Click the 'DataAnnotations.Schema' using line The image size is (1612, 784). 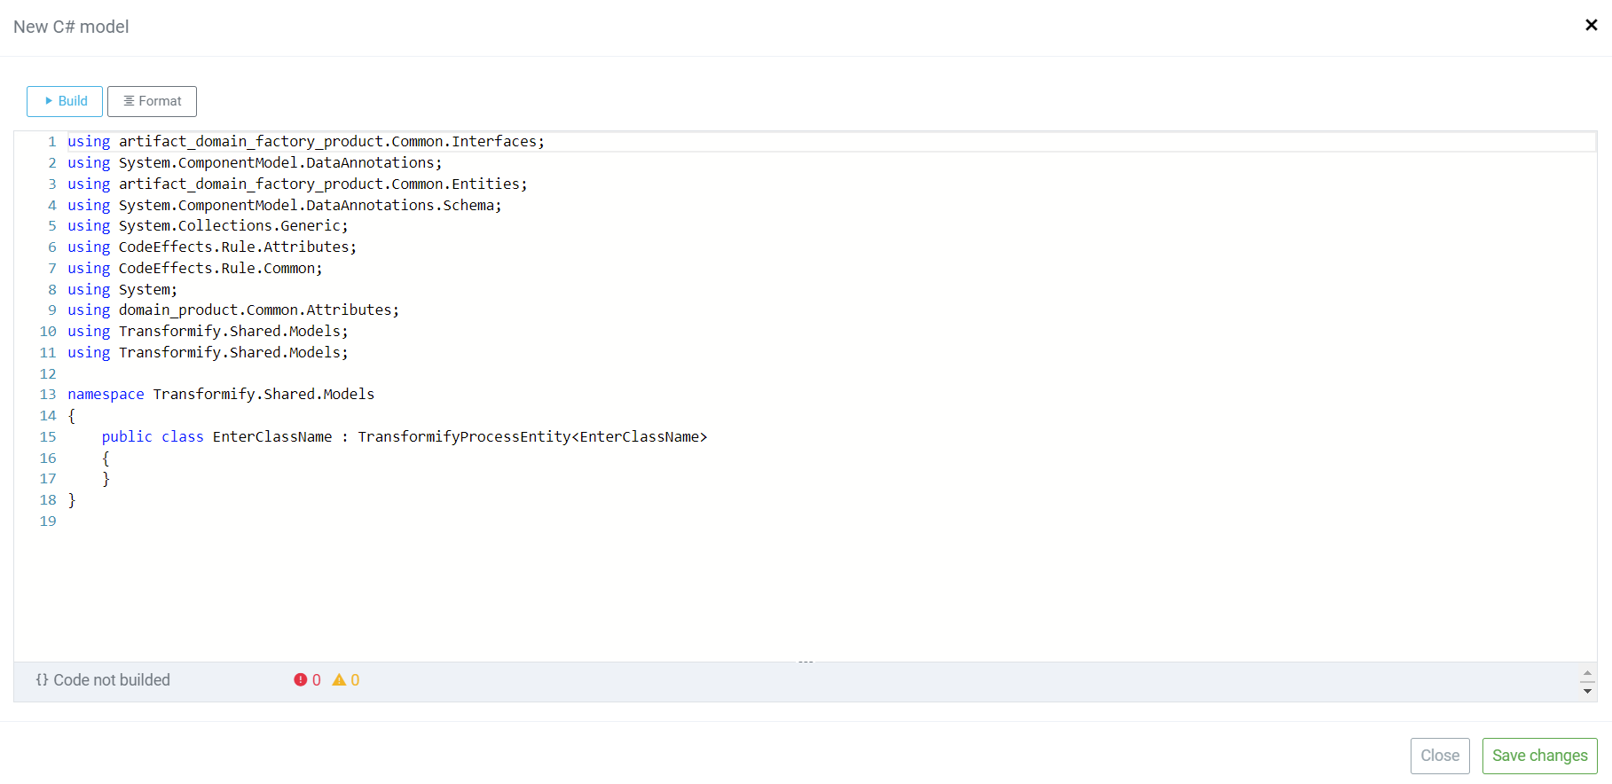pyautogui.click(x=285, y=206)
